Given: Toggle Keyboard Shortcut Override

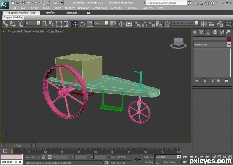Looking at the screenshot, I should coord(129,24).
